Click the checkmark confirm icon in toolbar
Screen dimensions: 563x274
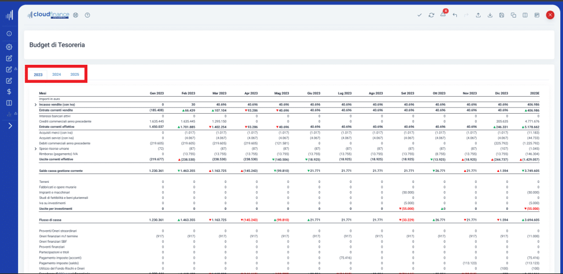(x=420, y=15)
